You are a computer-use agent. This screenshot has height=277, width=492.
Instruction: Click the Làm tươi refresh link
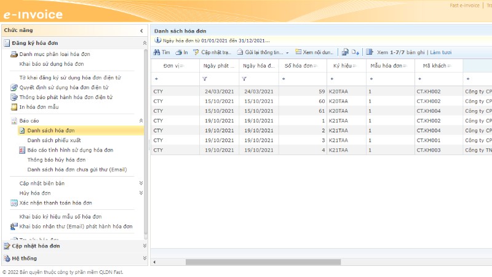click(440, 52)
